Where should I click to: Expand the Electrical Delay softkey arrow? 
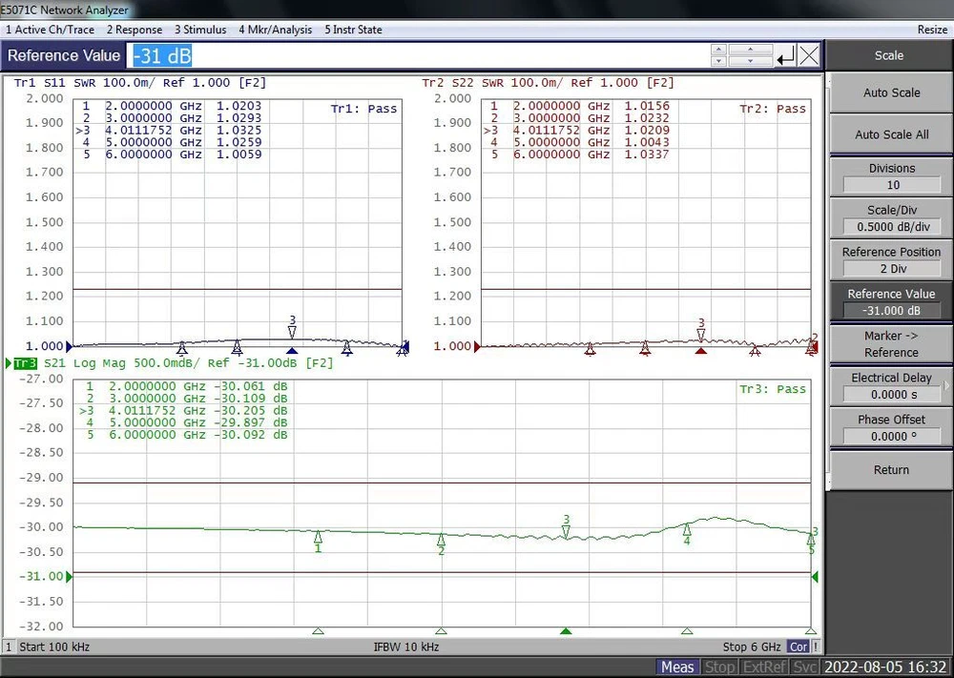click(945, 386)
